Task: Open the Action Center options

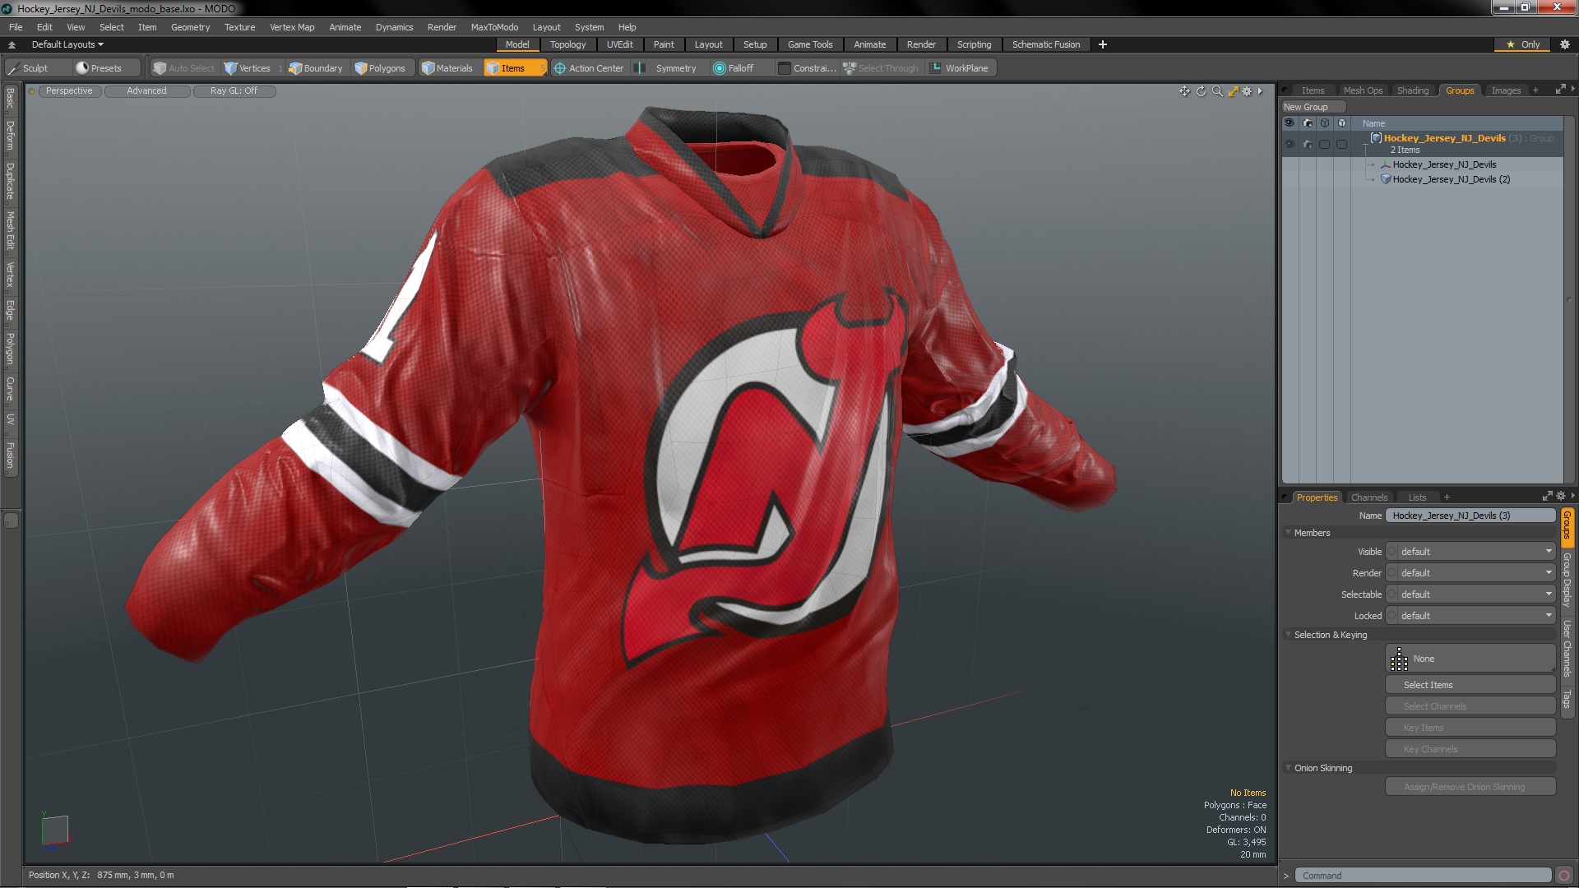Action: 589,68
